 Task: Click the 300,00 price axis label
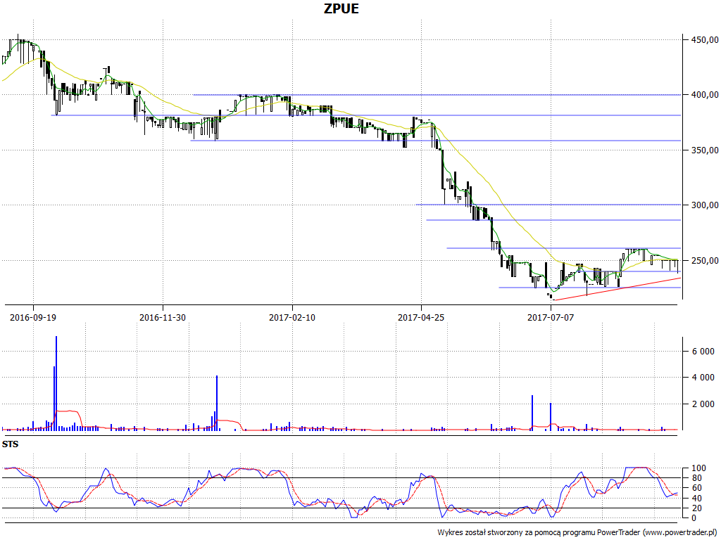704,205
